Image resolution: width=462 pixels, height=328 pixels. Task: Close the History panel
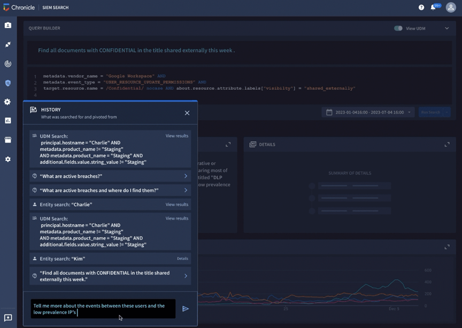tap(187, 113)
